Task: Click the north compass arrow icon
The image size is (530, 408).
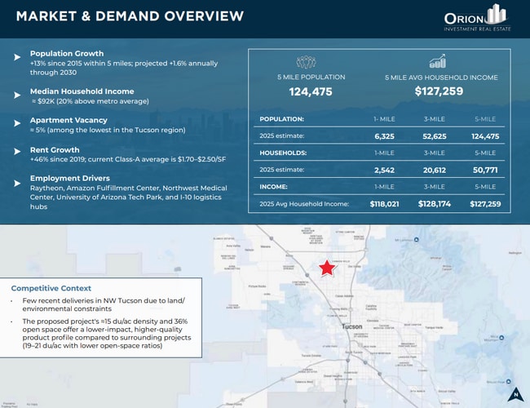Action: [x=515, y=394]
